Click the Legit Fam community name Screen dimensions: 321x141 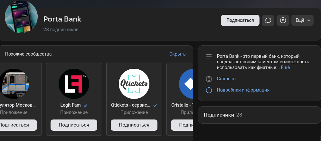tap(71, 105)
